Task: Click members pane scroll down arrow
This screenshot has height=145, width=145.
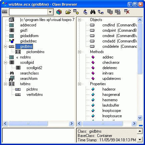Action: pos(140,118)
